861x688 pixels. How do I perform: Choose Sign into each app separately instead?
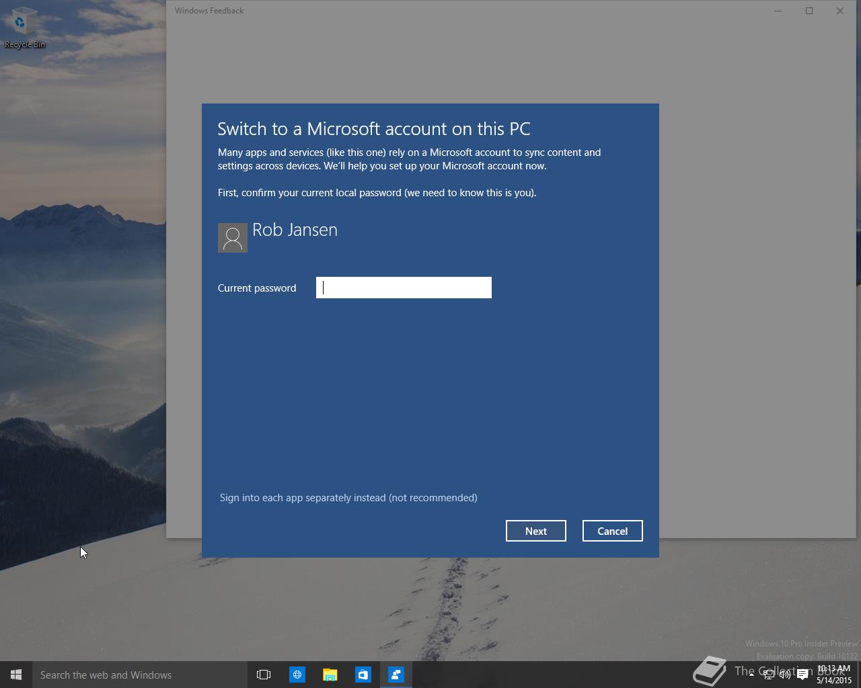click(x=348, y=498)
